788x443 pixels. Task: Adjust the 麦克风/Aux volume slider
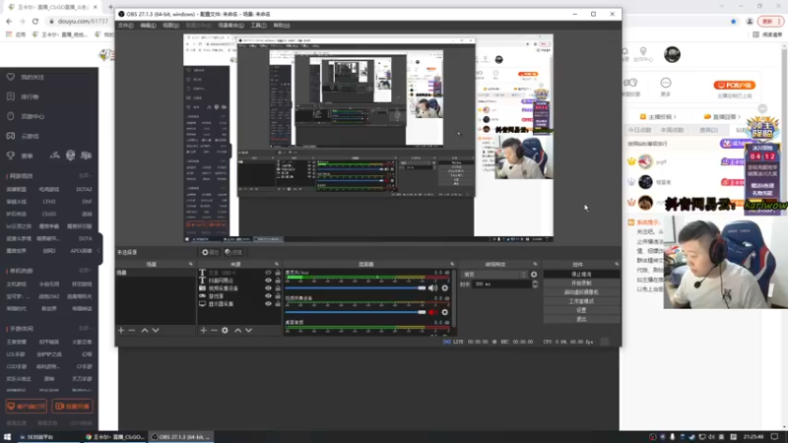[x=356, y=288]
